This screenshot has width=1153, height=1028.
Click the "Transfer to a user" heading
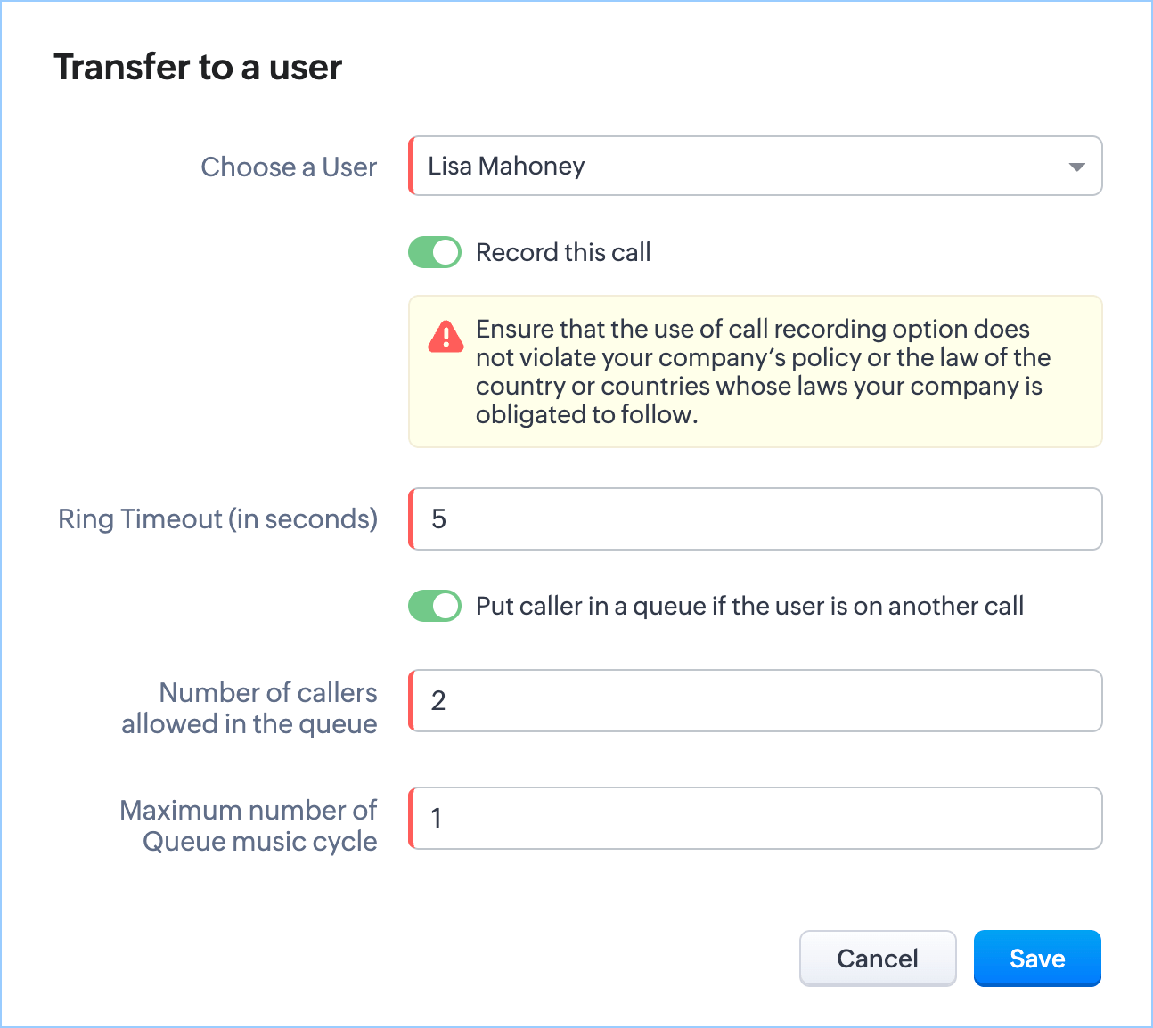click(198, 67)
